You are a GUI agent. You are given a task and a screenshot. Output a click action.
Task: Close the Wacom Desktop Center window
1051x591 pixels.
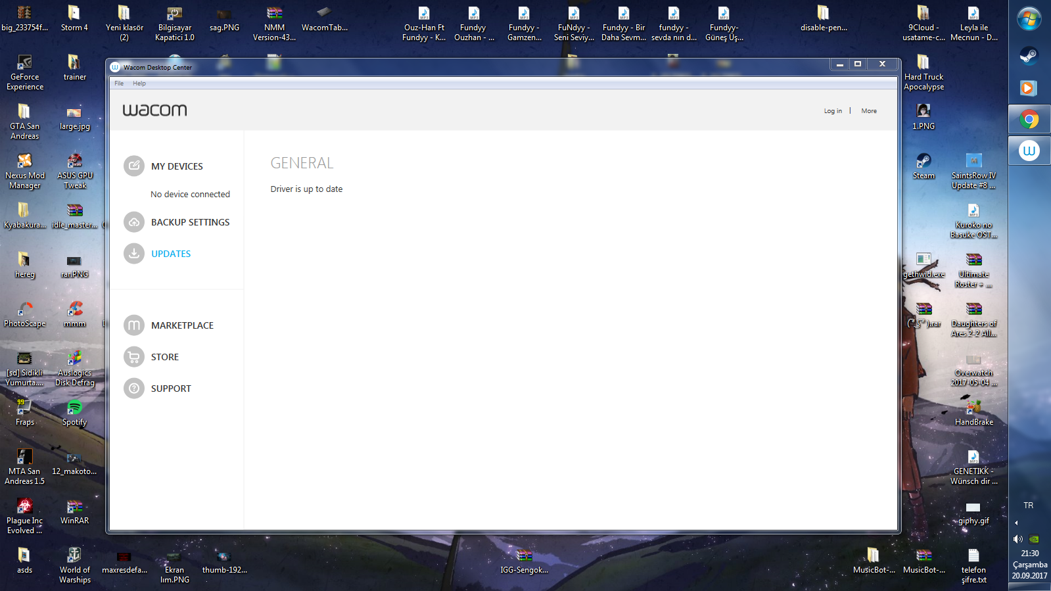882,64
